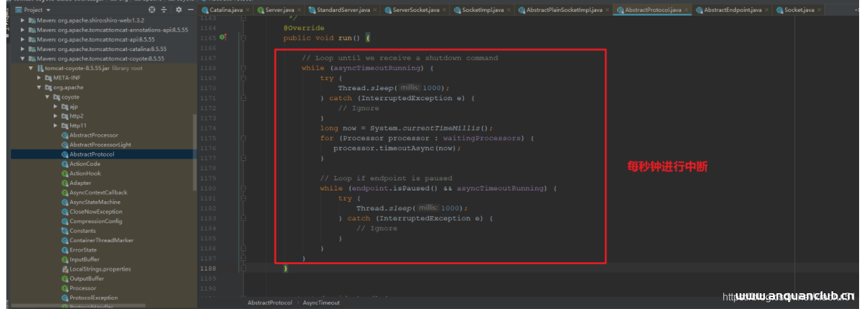This screenshot has width=861, height=309.
Task: Collapse the tomcat-coyote:8.5.55 Maven node
Action: 23,58
